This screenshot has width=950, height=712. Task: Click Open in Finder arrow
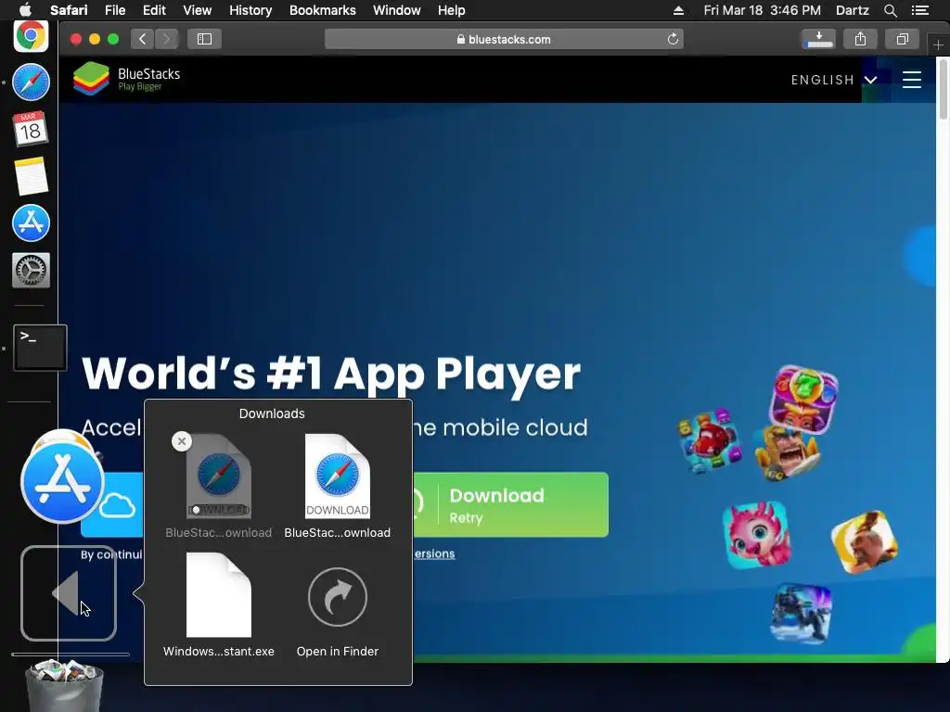pos(338,597)
